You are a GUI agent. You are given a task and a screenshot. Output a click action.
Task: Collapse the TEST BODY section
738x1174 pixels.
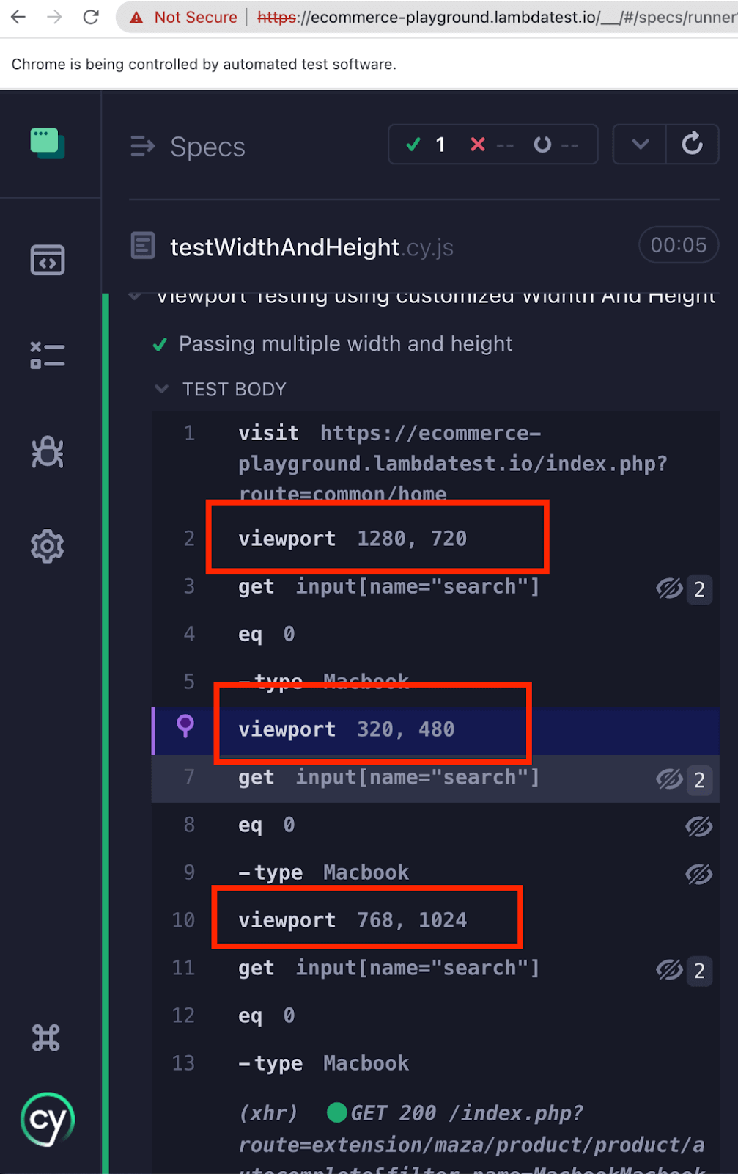click(x=162, y=389)
